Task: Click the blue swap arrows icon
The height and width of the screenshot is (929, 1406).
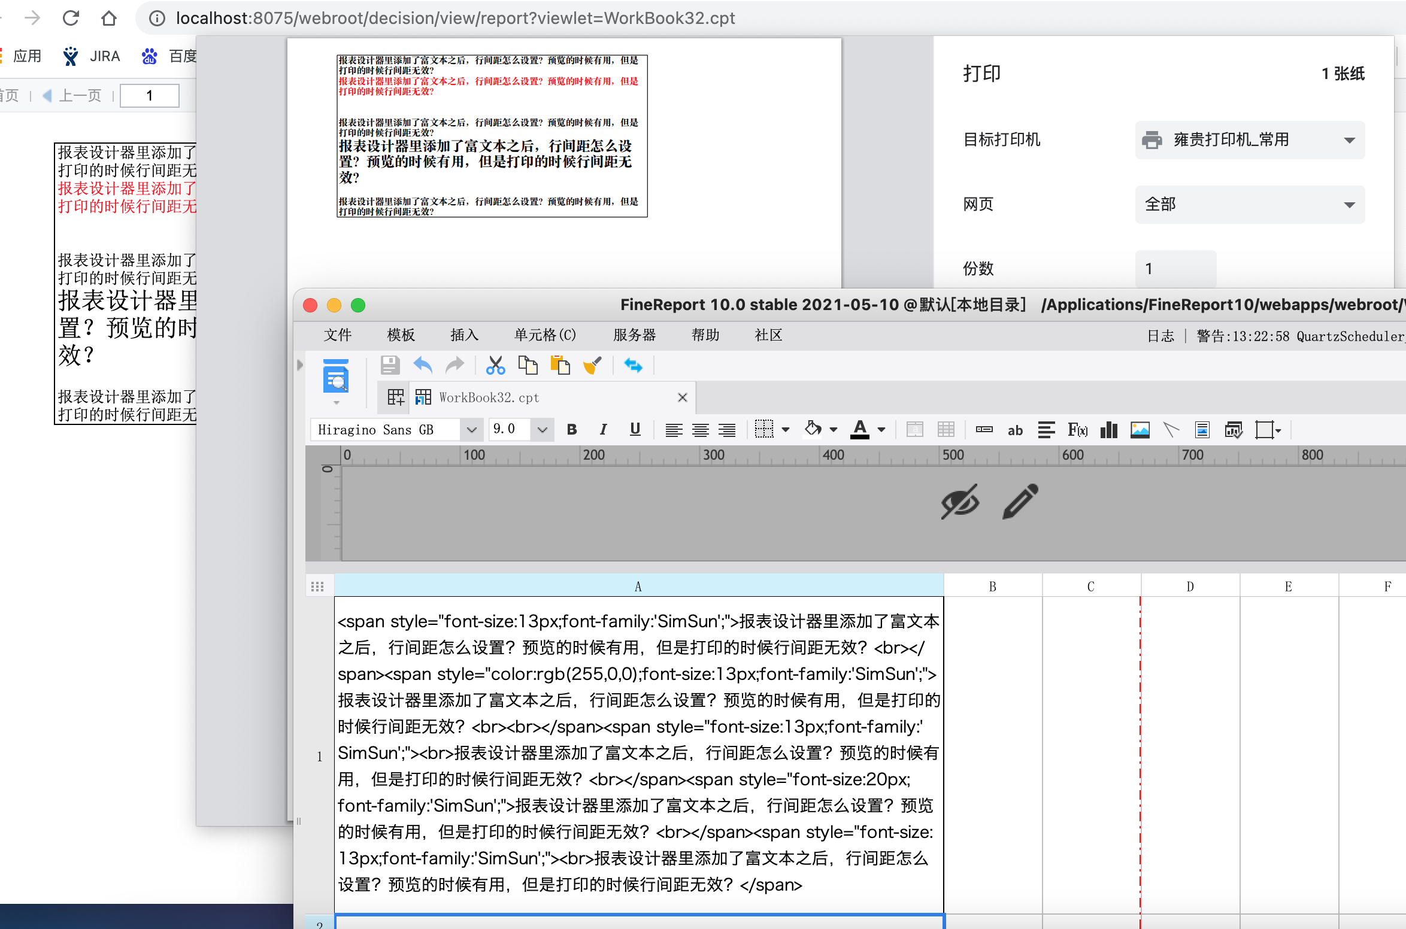Action: 633,365
